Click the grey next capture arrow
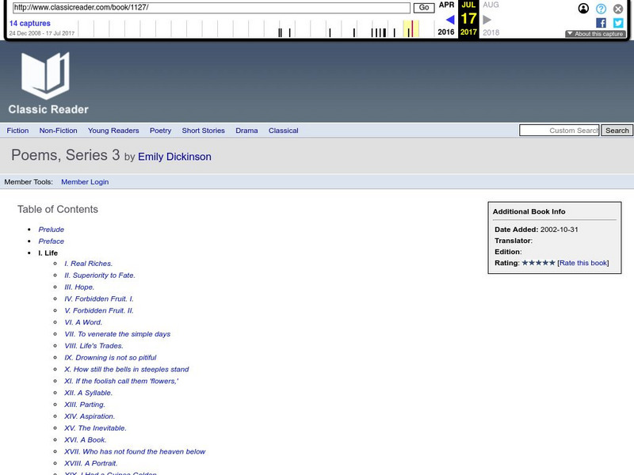Screen dimensions: 634x475 click(487, 19)
